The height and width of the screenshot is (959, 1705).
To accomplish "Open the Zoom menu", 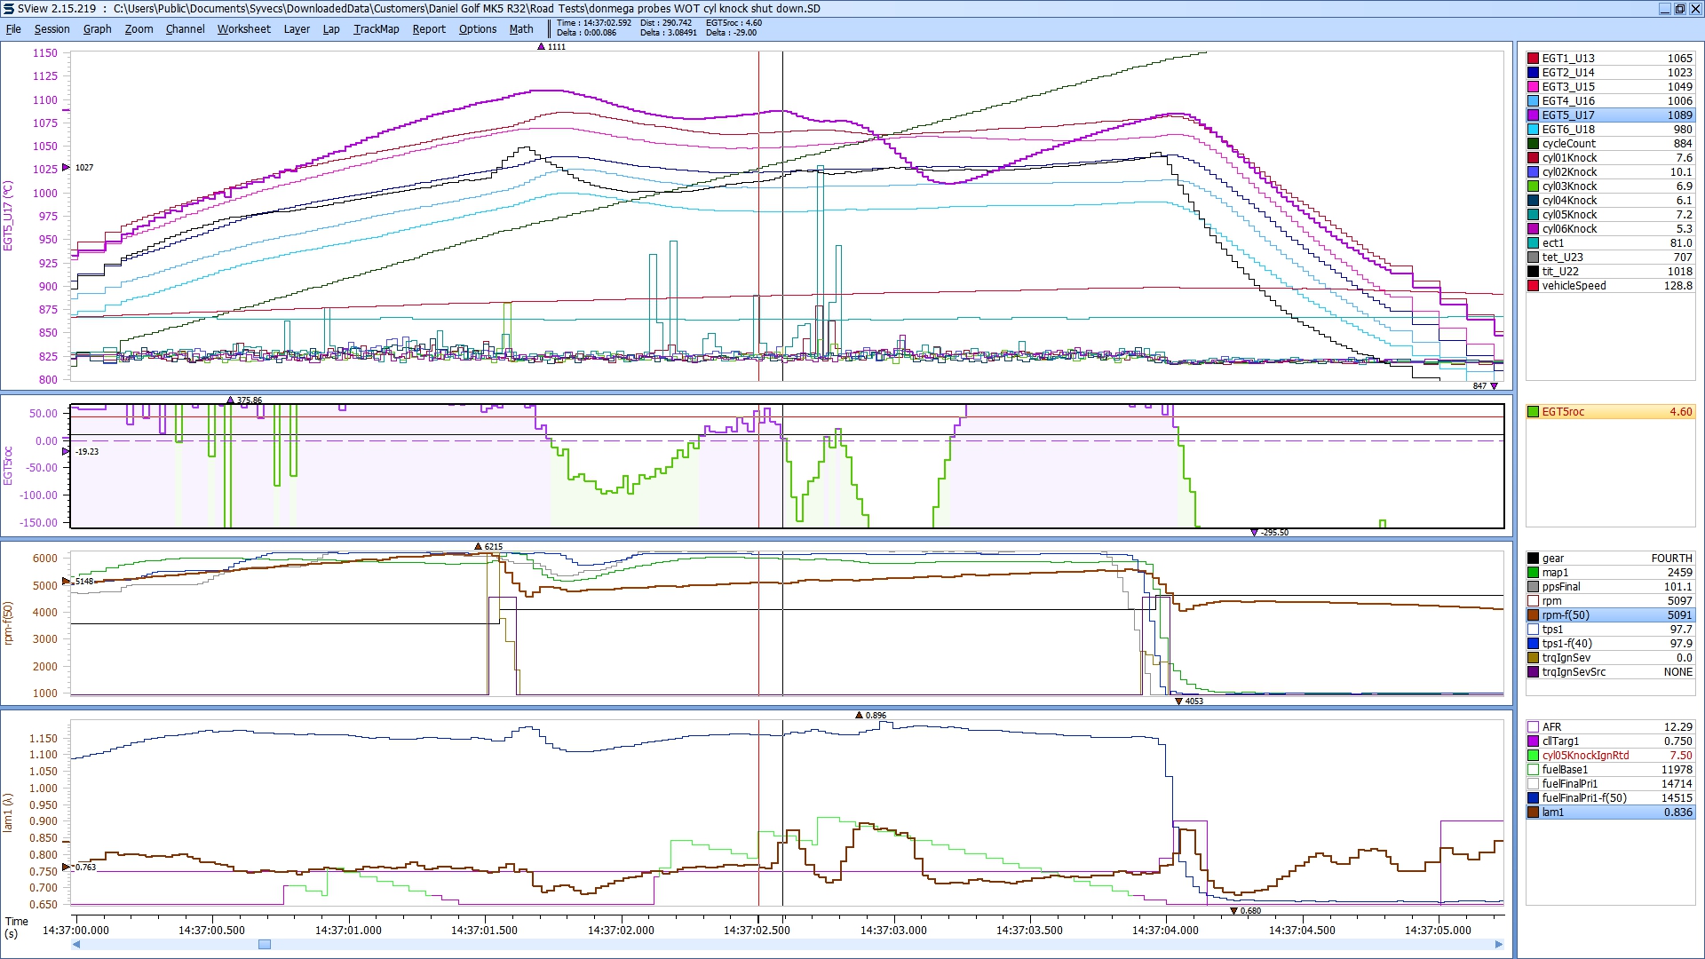I will pos(139,29).
